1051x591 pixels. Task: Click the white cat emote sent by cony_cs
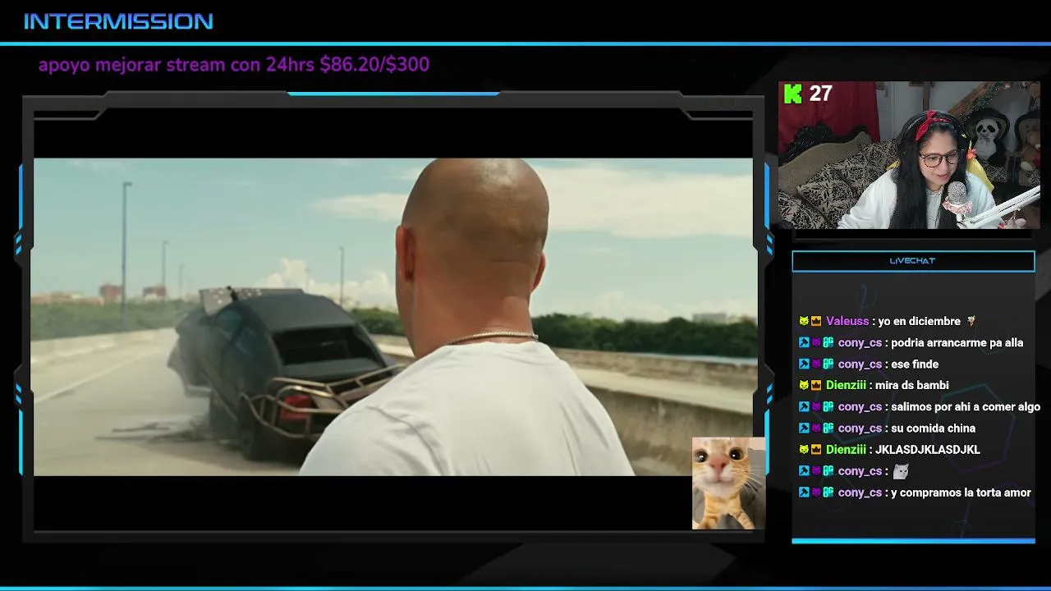pos(901,471)
